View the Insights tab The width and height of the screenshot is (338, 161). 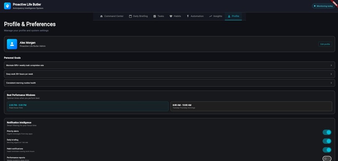click(216, 16)
